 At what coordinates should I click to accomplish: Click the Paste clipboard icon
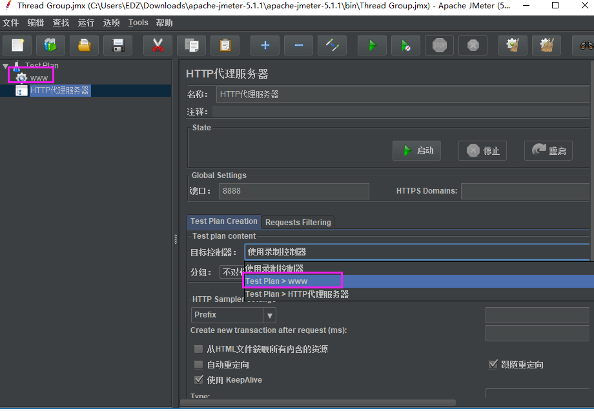tap(225, 45)
